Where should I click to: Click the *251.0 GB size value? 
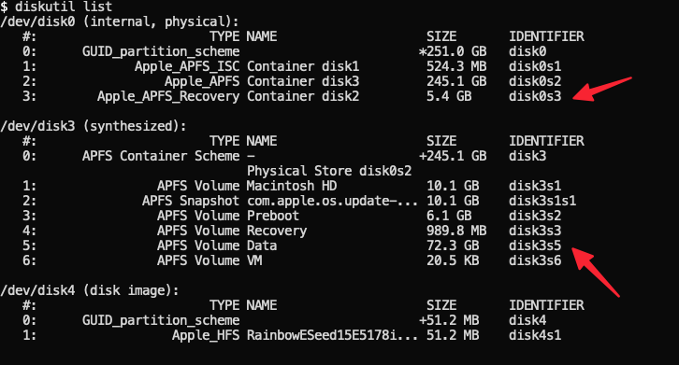point(453,51)
